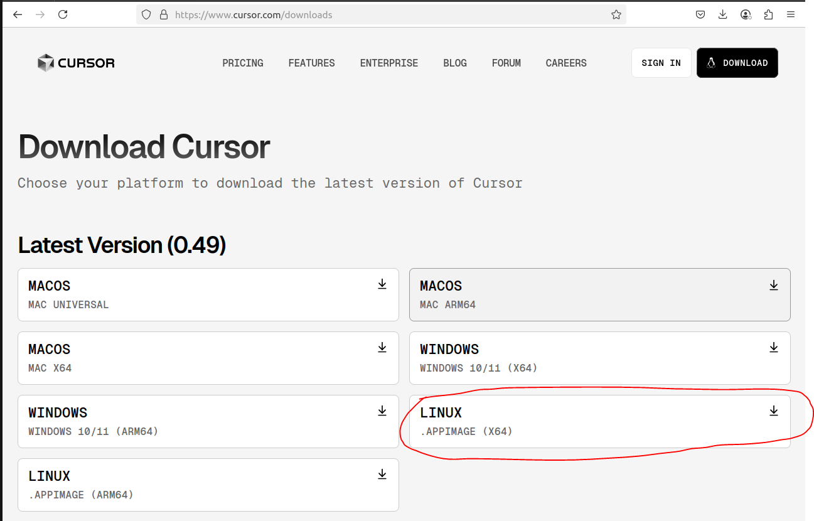Click download arrow for Linux .AppImage (ARM64)
Viewport: 814px width, 521px height.
pos(382,474)
